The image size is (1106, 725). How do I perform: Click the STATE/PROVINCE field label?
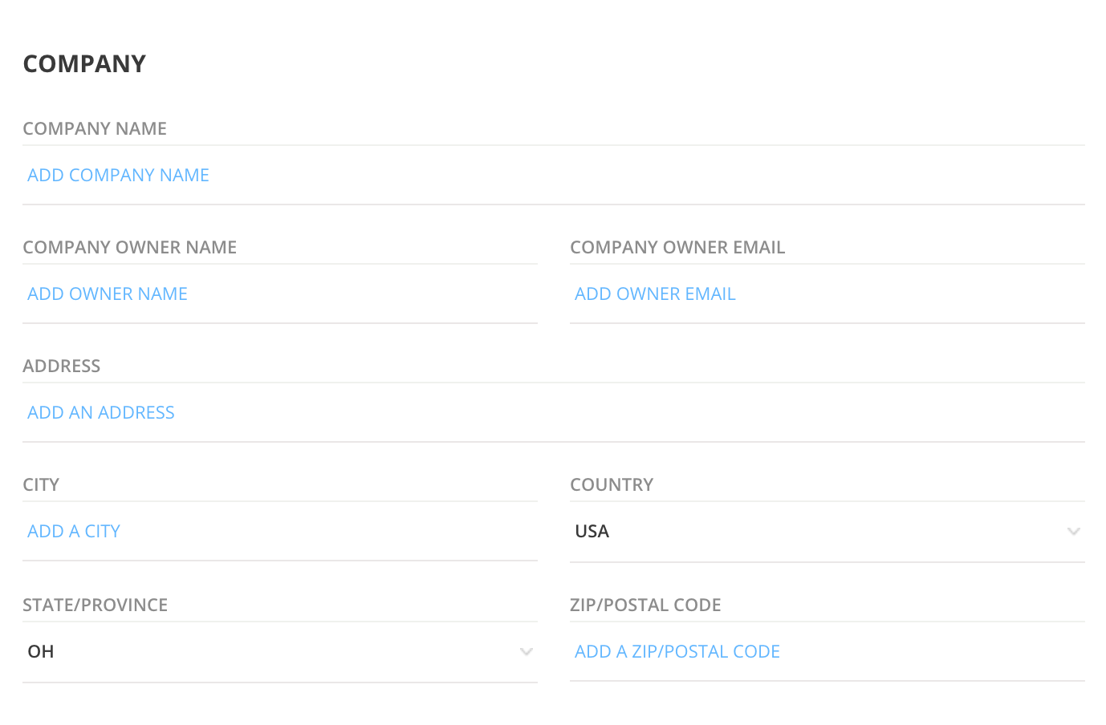click(96, 605)
